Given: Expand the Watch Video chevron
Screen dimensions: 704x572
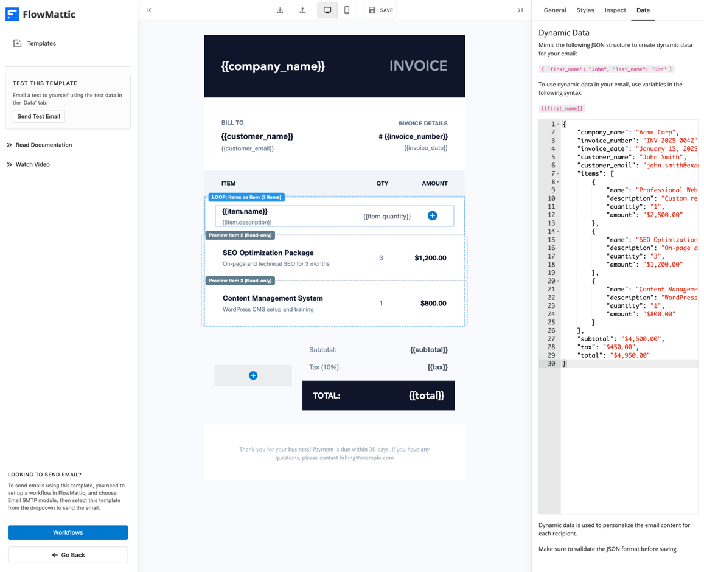Looking at the screenshot, I should [x=9, y=164].
